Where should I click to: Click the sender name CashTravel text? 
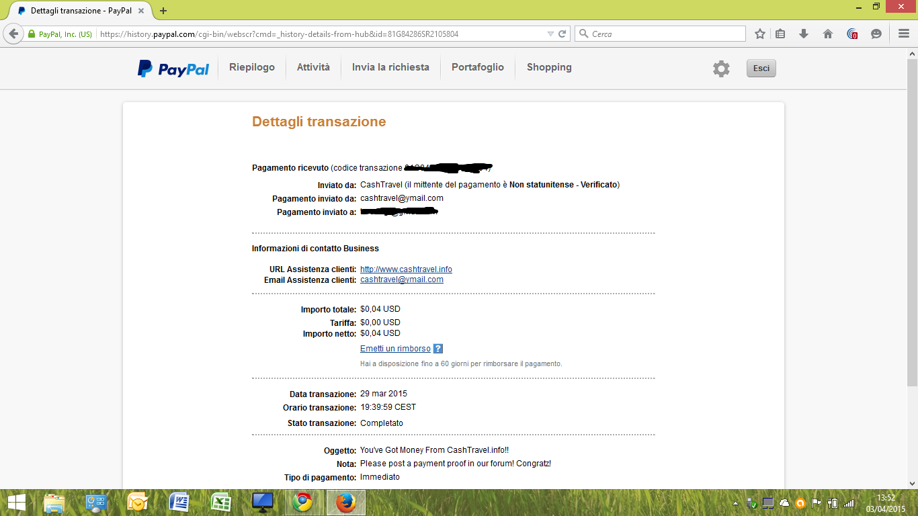tap(381, 185)
